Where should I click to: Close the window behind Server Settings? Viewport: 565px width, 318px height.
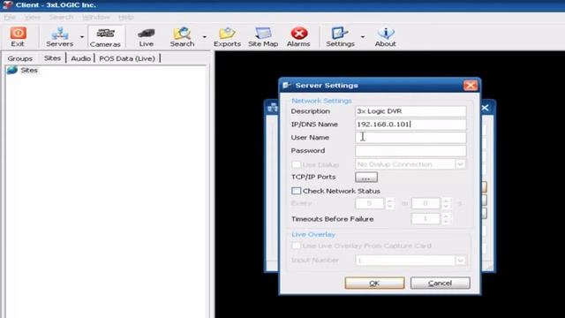click(x=485, y=108)
